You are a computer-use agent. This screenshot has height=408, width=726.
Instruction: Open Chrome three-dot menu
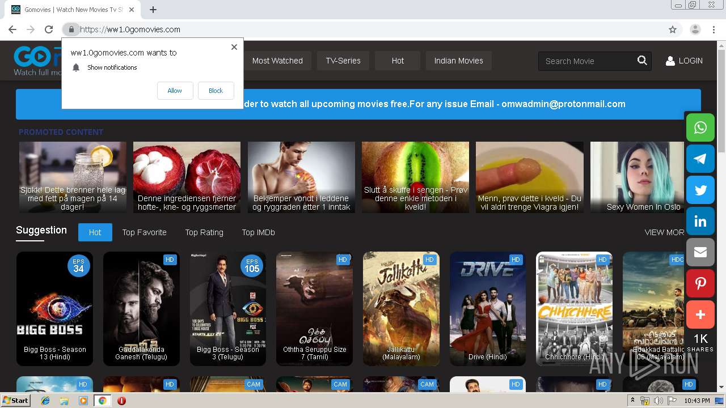tap(714, 29)
